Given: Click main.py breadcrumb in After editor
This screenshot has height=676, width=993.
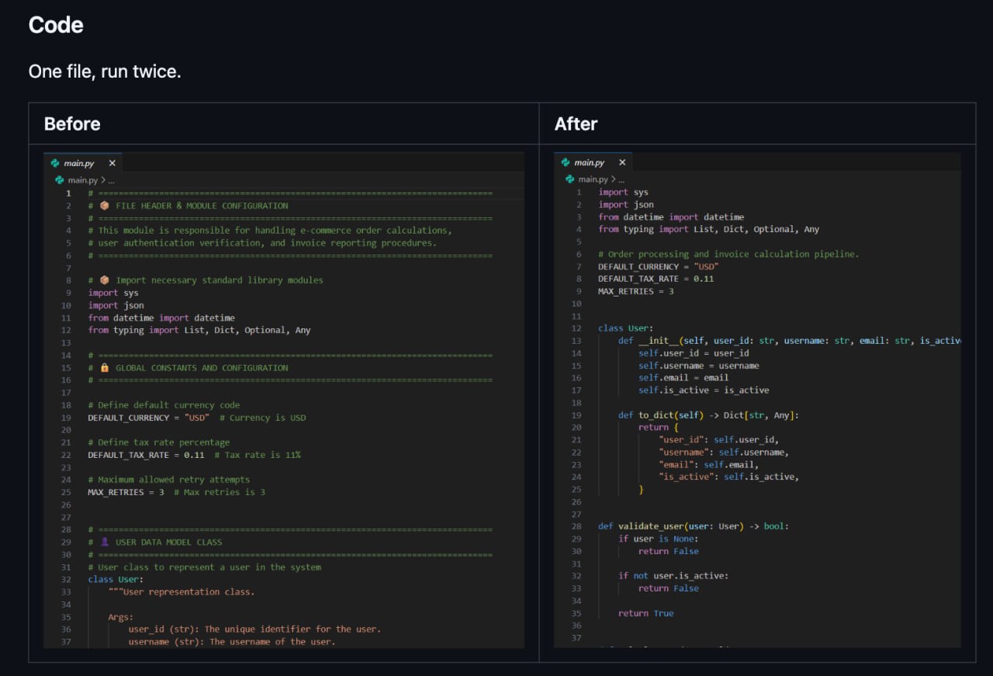Looking at the screenshot, I should pos(593,179).
